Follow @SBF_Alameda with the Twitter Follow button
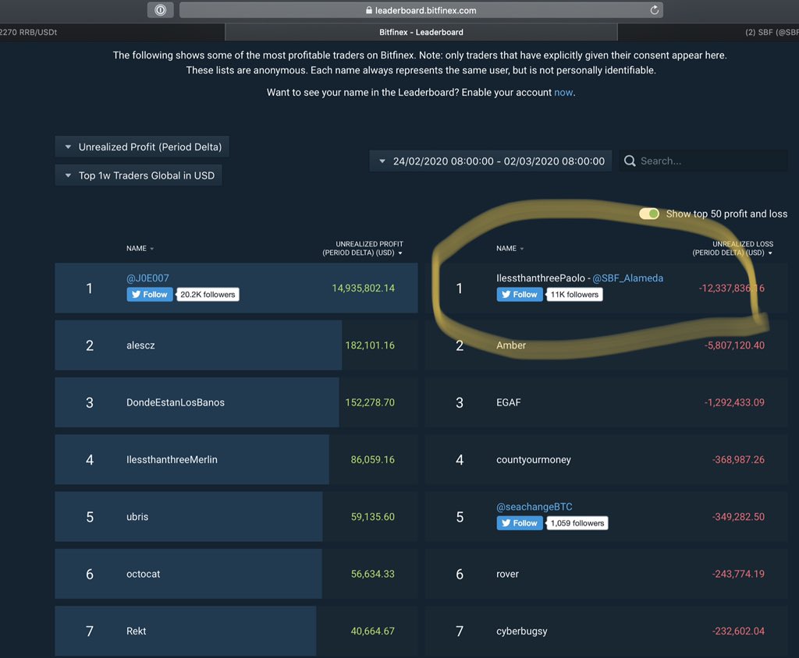Viewport: 799px width, 658px height. [x=520, y=295]
